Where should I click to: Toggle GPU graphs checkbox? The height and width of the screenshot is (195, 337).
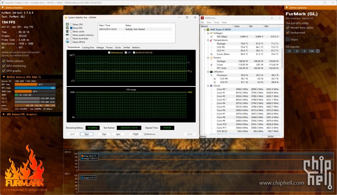4,71
